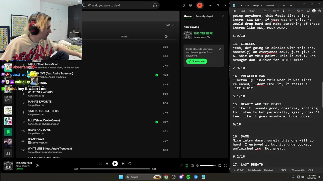Open Friend Activity icon in Spotify
The height and width of the screenshot is (181, 323).
191,5
